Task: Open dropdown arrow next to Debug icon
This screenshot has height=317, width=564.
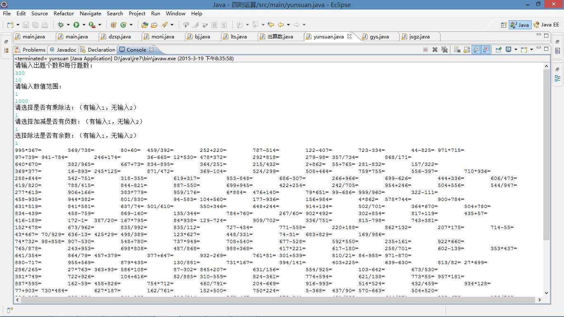Action: tap(68, 25)
